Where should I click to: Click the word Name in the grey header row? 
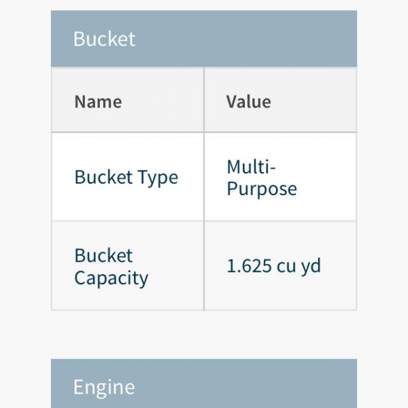pos(98,101)
